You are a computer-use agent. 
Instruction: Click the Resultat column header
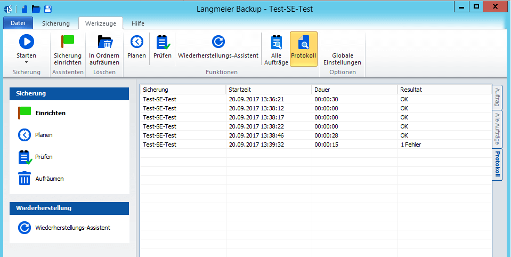(x=444, y=90)
